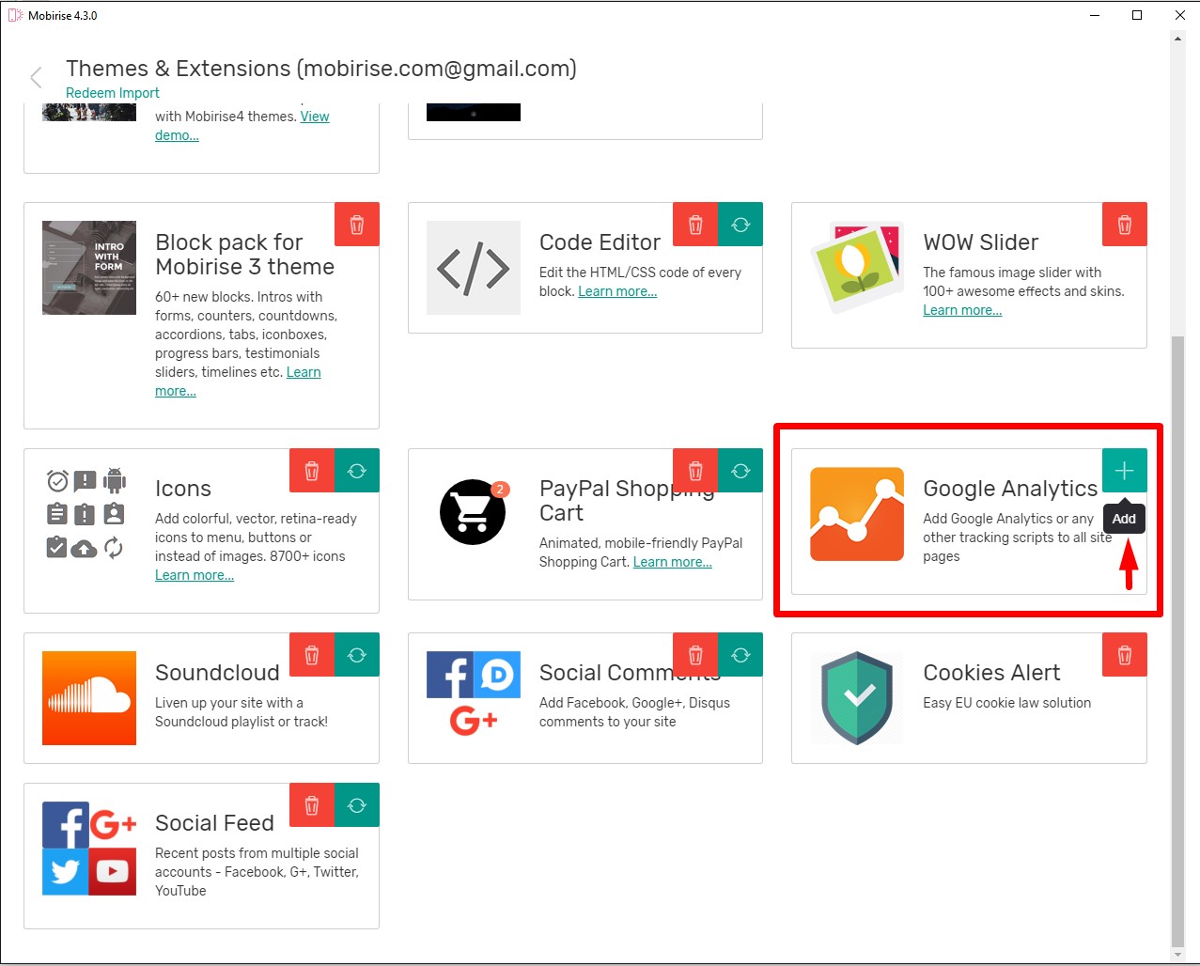Image resolution: width=1200 pixels, height=966 pixels.
Task: Delete the Code Editor extension
Action: click(x=695, y=225)
